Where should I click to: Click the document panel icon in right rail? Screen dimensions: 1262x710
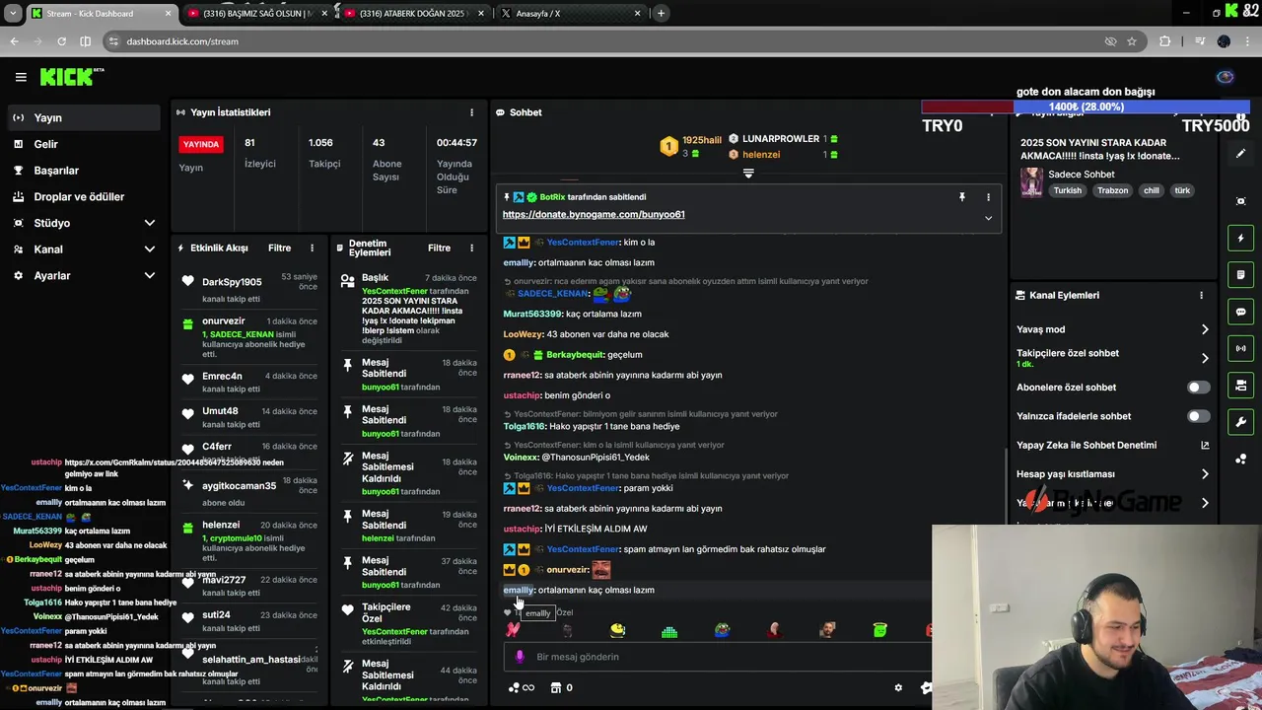[1240, 274]
